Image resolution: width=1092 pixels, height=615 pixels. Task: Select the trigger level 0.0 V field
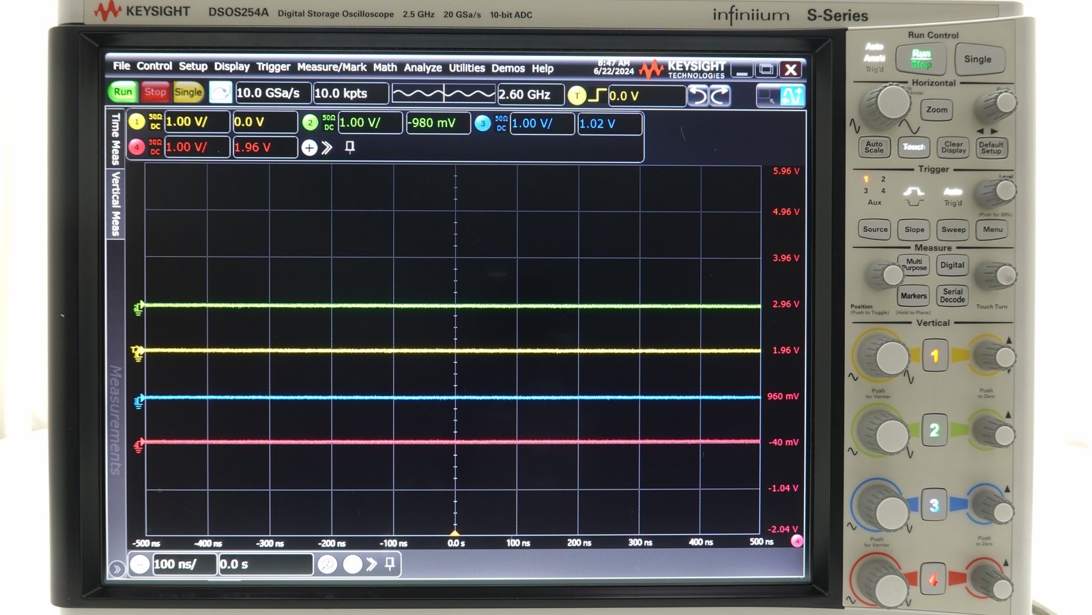[646, 96]
